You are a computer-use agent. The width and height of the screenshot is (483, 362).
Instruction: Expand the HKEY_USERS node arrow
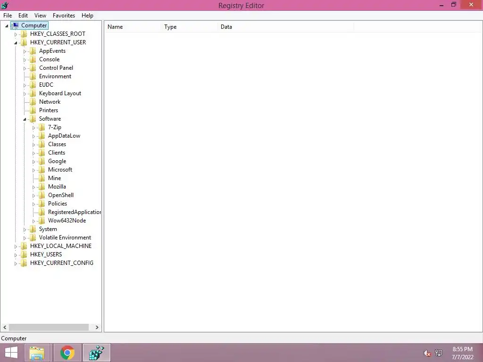[16, 255]
